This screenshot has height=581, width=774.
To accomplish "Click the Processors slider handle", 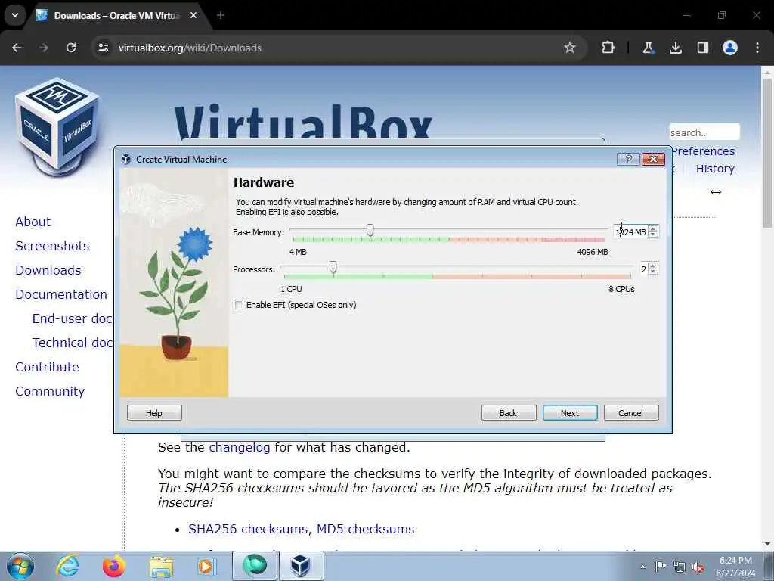I will point(333,267).
